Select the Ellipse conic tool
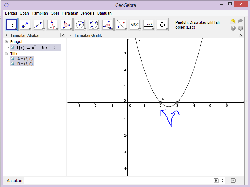This screenshot has height=187, width=250. (94, 25)
